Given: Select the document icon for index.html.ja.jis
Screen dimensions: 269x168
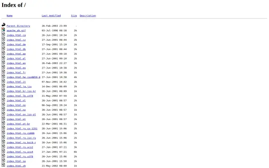Looking at the screenshot, I should [x=3, y=86].
